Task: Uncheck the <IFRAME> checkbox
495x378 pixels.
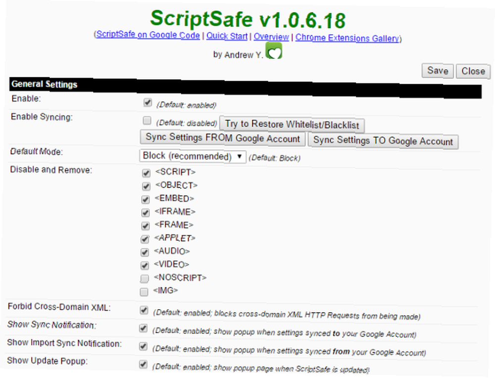Action: click(x=145, y=213)
